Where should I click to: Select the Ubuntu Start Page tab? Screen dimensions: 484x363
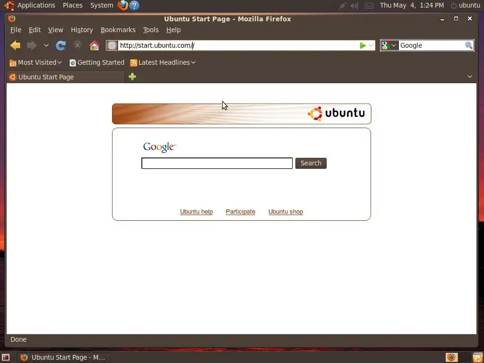point(65,77)
